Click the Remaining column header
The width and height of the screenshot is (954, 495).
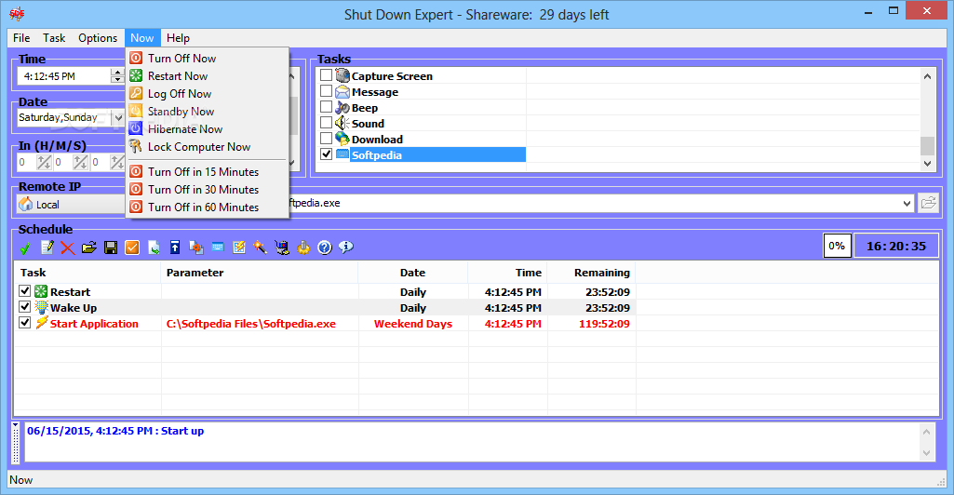(591, 273)
